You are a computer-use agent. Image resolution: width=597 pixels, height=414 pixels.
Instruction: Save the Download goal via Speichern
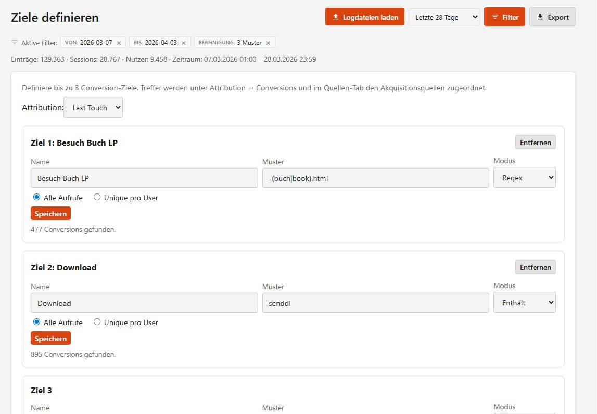[50, 338]
